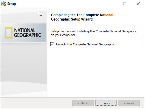Image resolution: width=145 pixels, height=109 pixels.
Task: Close the Setup window
Action: click(138, 4)
